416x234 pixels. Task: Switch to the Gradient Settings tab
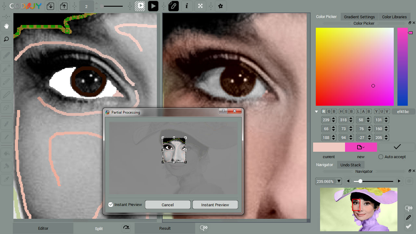click(x=359, y=17)
